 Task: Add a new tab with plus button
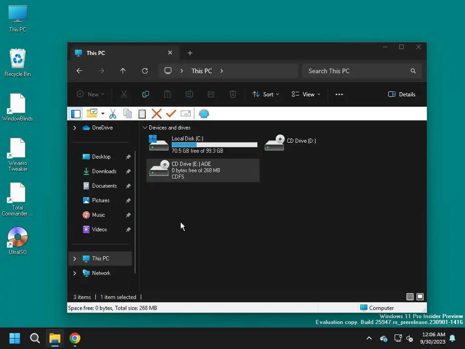[190, 53]
